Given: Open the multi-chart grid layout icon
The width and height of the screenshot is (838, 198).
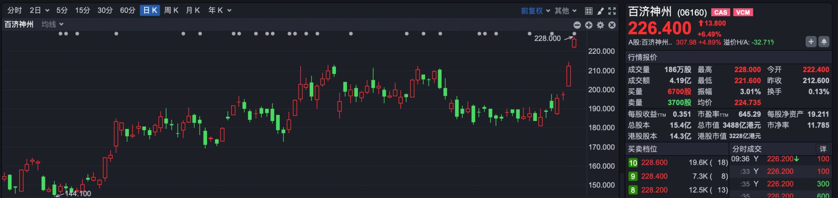Looking at the screenshot, I should 589,10.
